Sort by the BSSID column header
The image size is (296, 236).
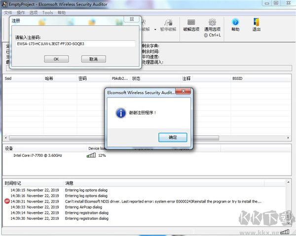tap(260, 78)
